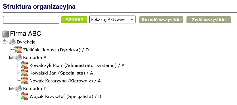Click Kowalski Jan's people icon

click(25, 73)
